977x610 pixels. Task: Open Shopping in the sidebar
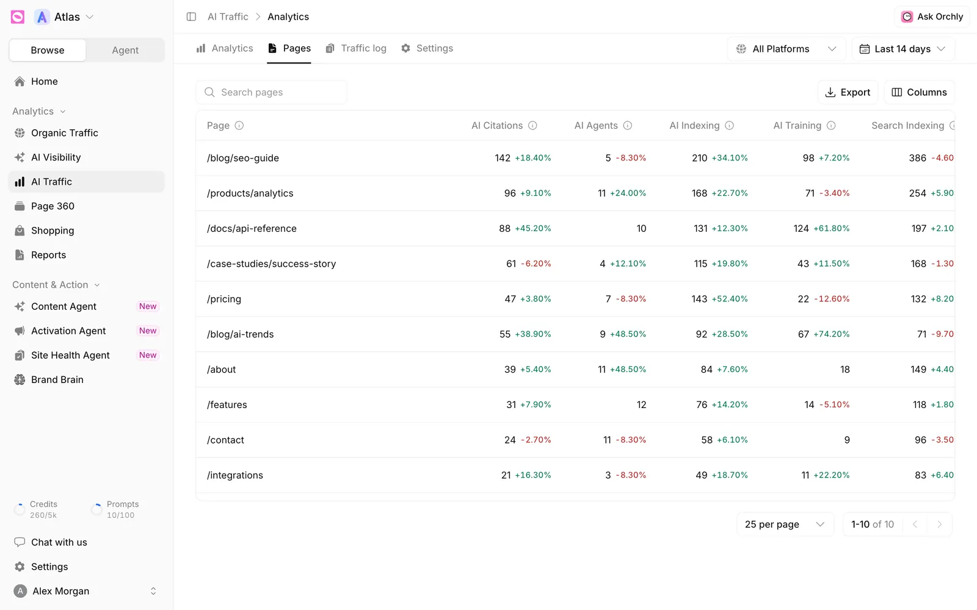pyautogui.click(x=87, y=231)
